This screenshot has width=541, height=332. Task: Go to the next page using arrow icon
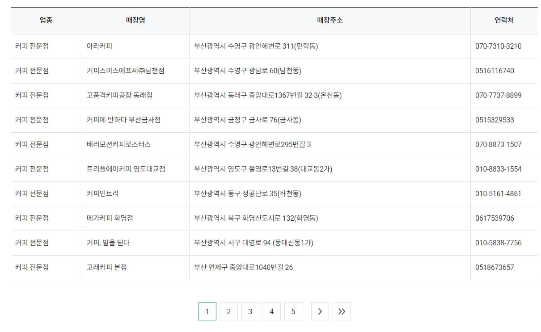point(320,311)
